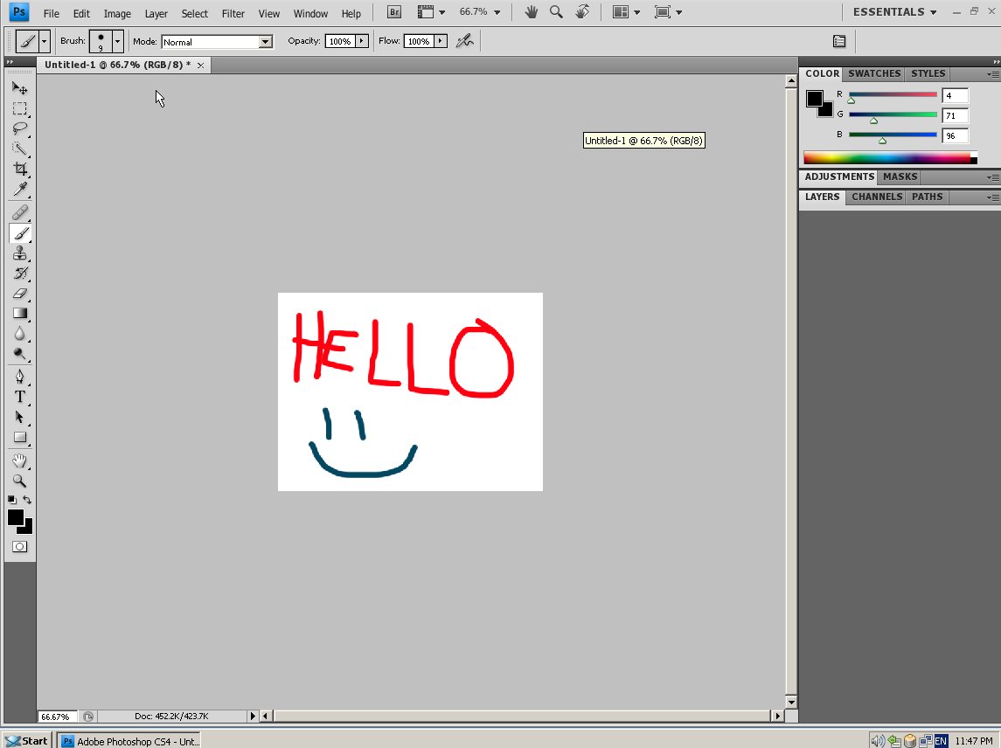Toggle Quick Mask mode
The height and width of the screenshot is (748, 1001).
(20, 547)
